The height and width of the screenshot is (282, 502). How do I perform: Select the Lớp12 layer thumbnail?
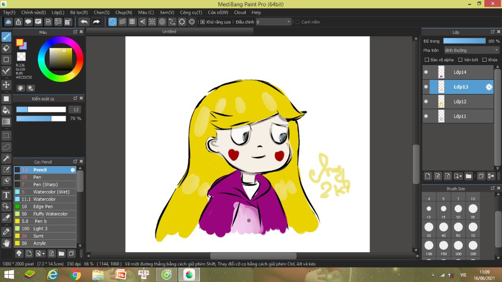pos(441,102)
